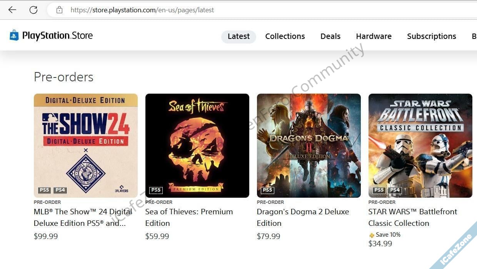Click the browser back arrow

click(12, 10)
